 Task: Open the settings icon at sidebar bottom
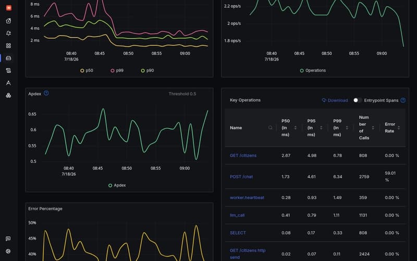click(8, 251)
